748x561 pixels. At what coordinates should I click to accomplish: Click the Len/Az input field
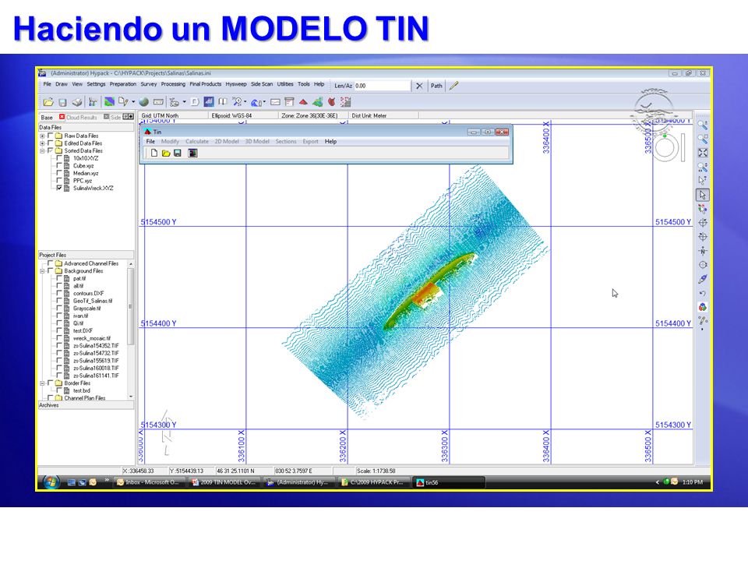tap(382, 86)
